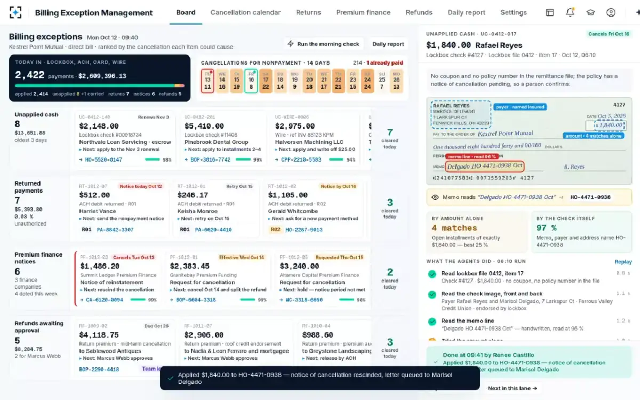
Task: Click the 'payer · named insured' tag
Action: click(520, 107)
